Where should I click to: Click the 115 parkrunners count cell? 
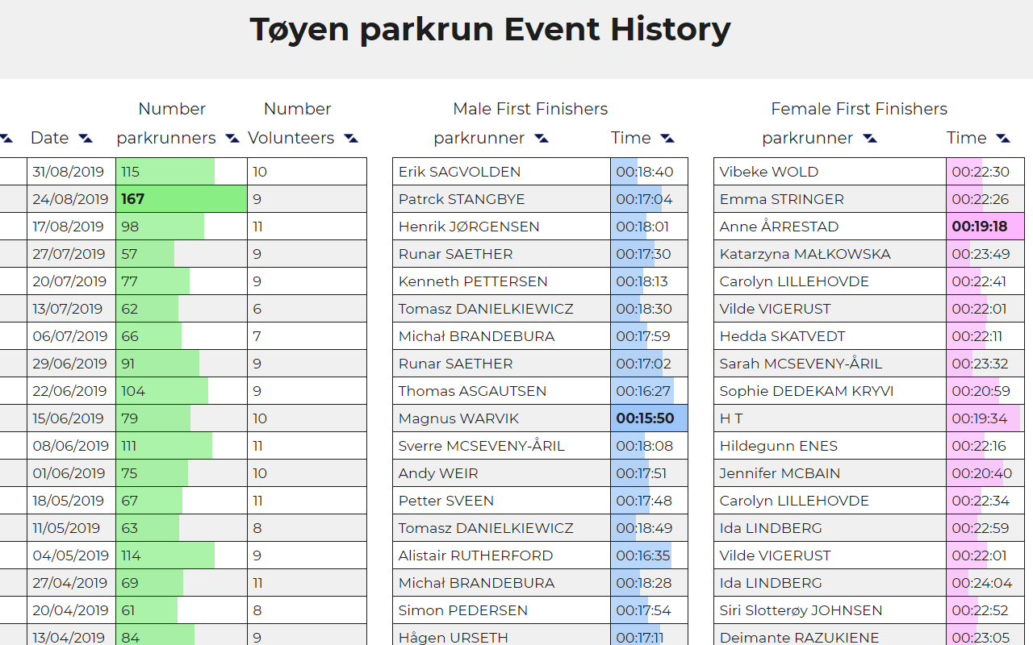182,172
